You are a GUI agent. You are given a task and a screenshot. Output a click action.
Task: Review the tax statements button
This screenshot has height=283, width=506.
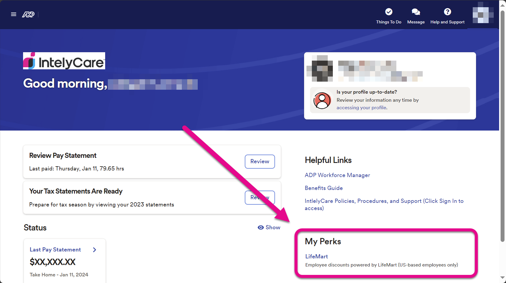point(260,197)
